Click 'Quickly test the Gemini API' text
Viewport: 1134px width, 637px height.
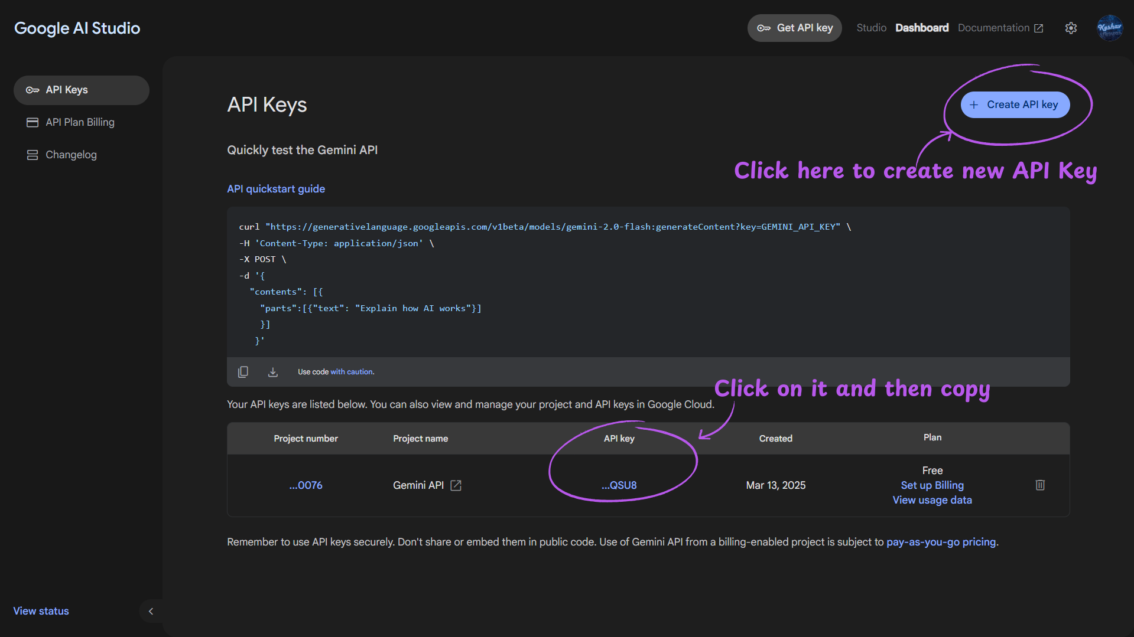pos(302,150)
